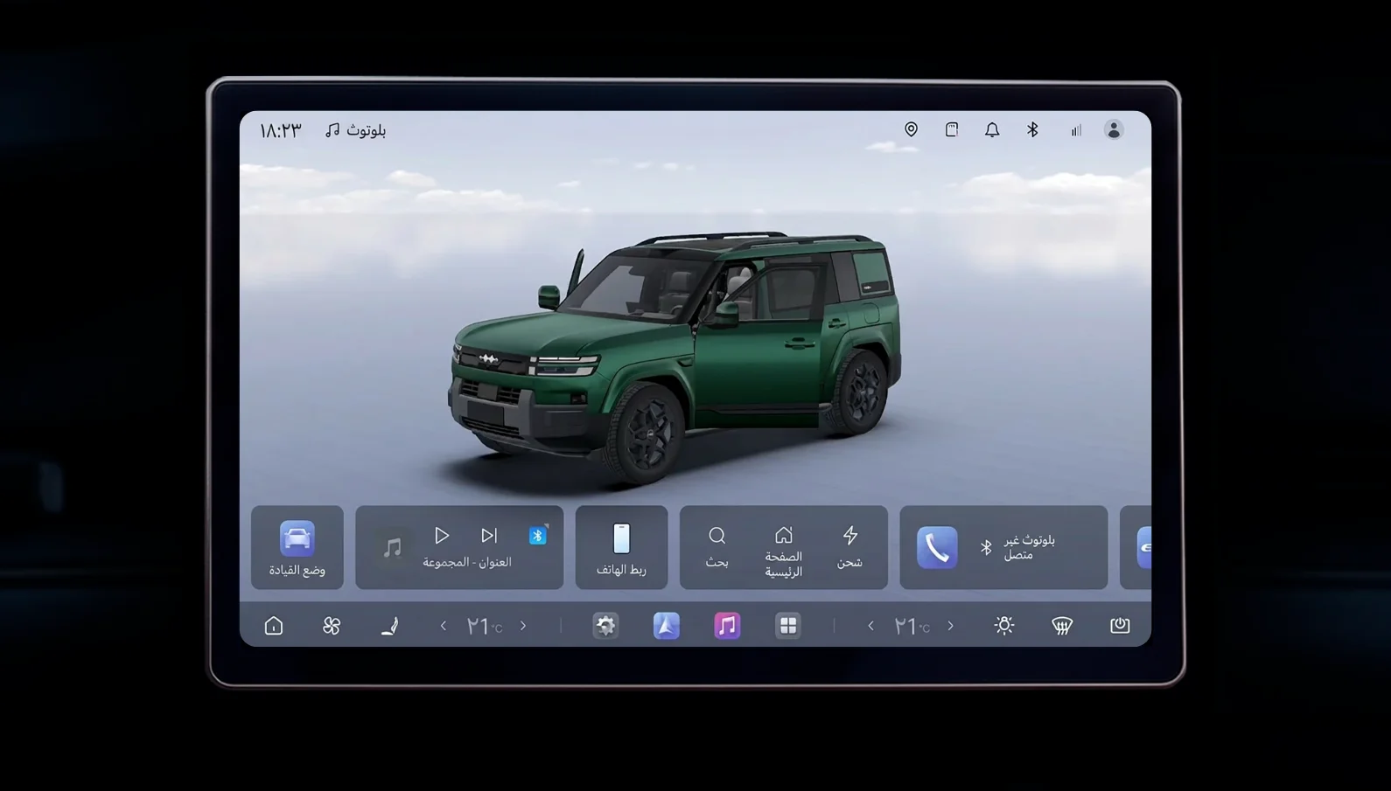The height and width of the screenshot is (791, 1391).
Task: Open the location pin icon in status bar
Action: tap(911, 129)
